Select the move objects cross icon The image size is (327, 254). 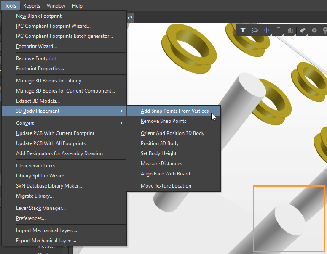tap(266, 30)
